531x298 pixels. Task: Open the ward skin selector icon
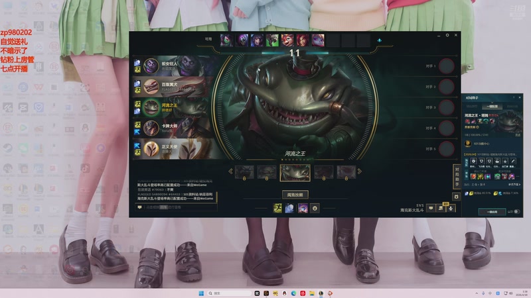pos(303,208)
